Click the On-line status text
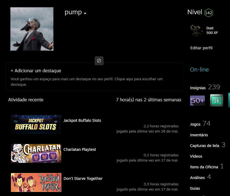230x196 pixels. [x=199, y=70]
